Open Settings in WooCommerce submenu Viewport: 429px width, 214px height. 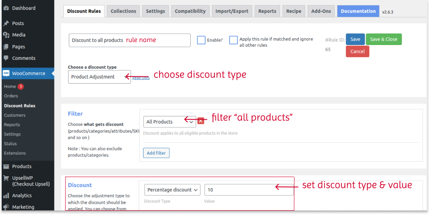pos(12,134)
